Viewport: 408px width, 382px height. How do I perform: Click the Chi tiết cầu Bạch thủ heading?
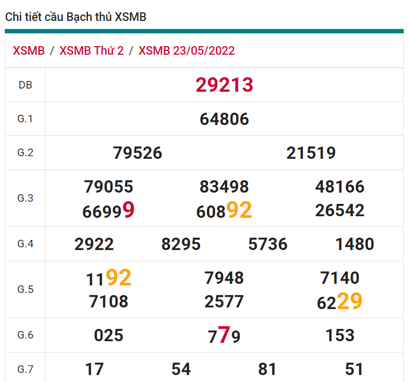pos(76,17)
